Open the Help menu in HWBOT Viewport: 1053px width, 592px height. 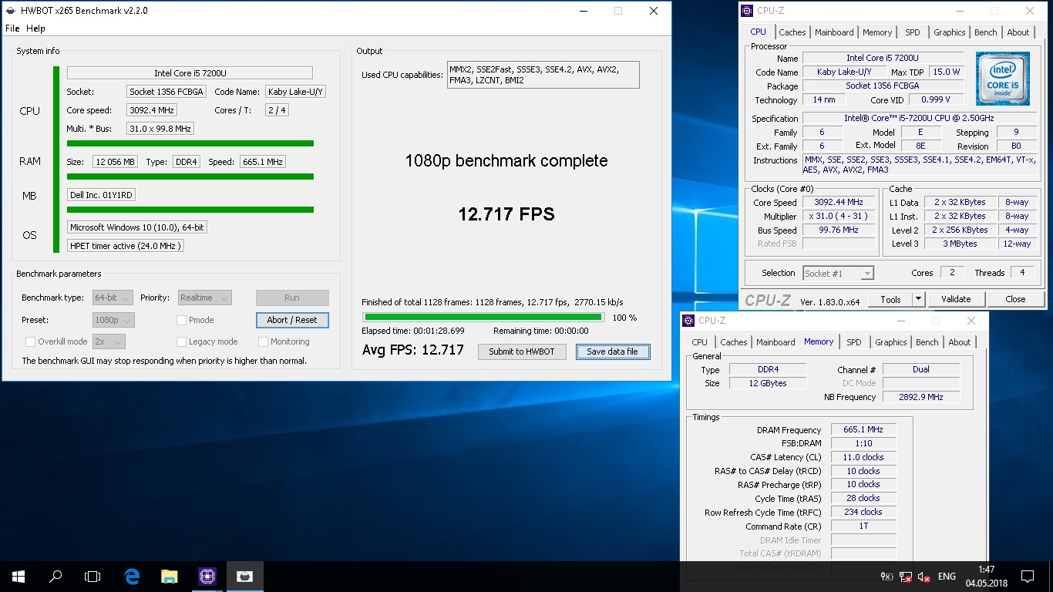(x=36, y=29)
